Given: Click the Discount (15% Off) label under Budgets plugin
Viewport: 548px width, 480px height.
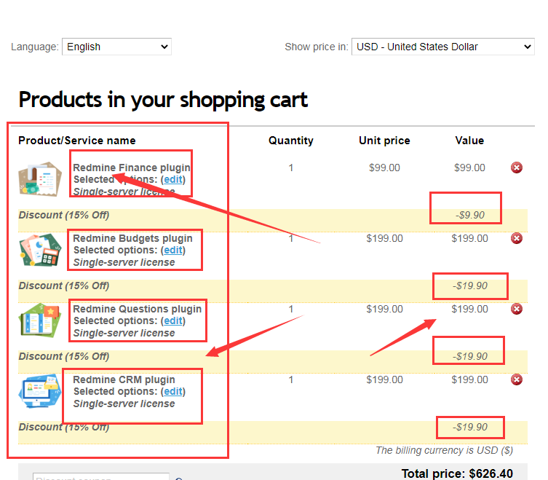Looking at the screenshot, I should 63,286.
